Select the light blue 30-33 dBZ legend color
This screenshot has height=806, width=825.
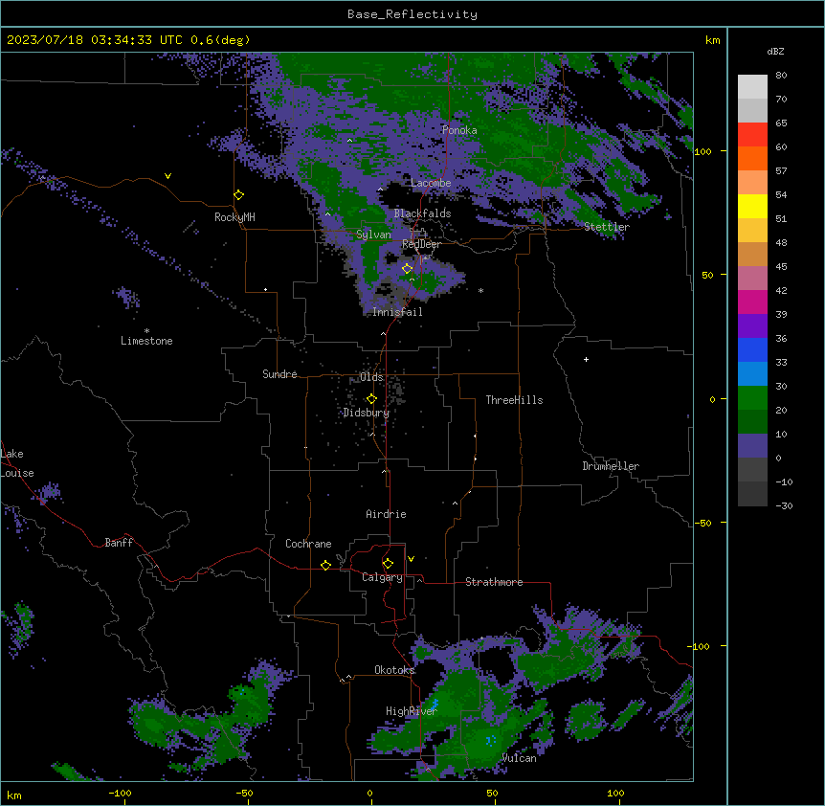[752, 373]
